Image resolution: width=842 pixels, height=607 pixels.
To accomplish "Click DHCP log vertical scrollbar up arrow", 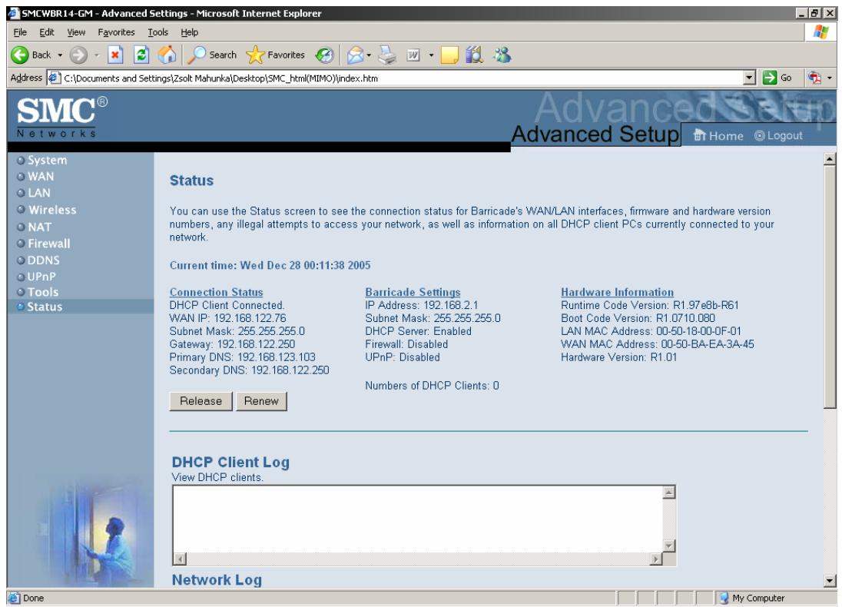I will point(668,493).
